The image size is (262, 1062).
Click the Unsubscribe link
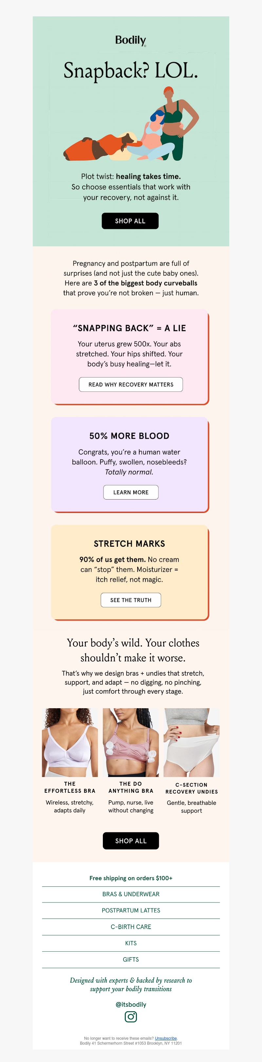(x=166, y=1038)
